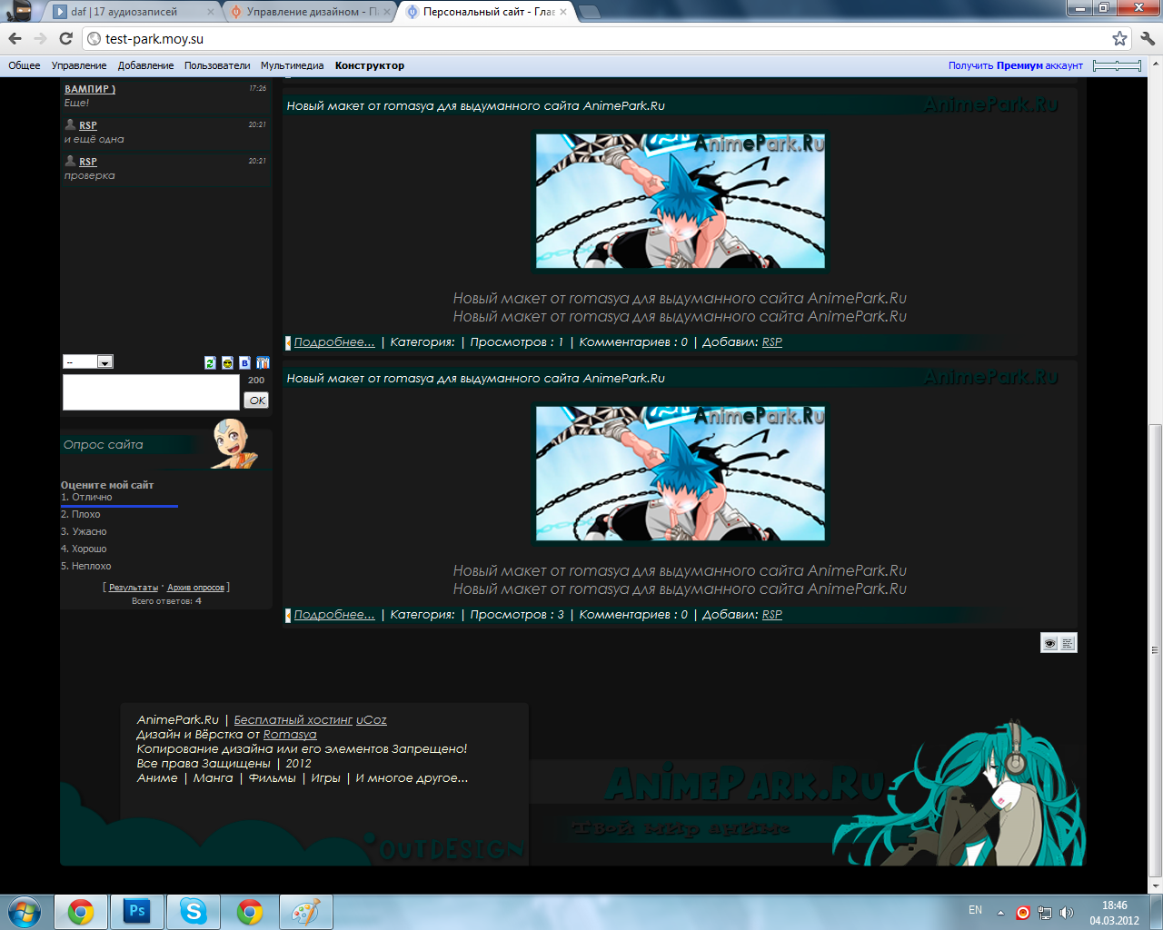Click the volume speaker tray icon
The height and width of the screenshot is (930, 1163).
coord(1067,913)
